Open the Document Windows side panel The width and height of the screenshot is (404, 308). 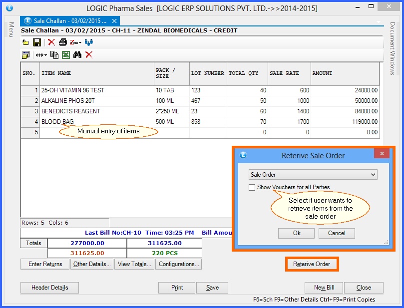pyautogui.click(x=393, y=48)
